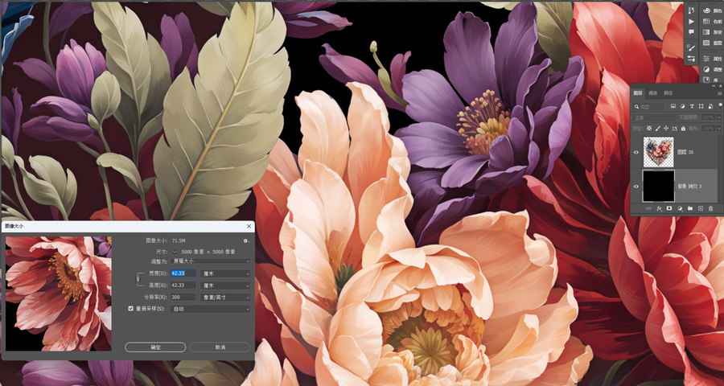Add a layer mask
Viewport: 724px width, 386px height.
click(x=669, y=208)
